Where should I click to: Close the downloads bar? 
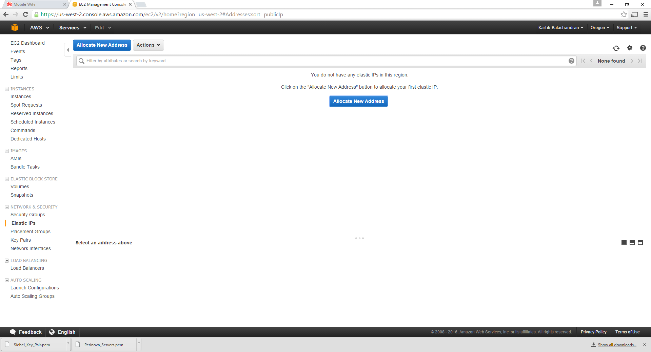pyautogui.click(x=645, y=345)
